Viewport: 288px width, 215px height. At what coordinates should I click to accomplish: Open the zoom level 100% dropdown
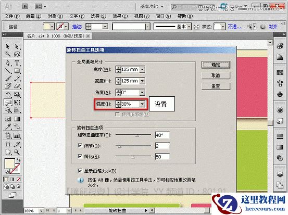point(41,211)
